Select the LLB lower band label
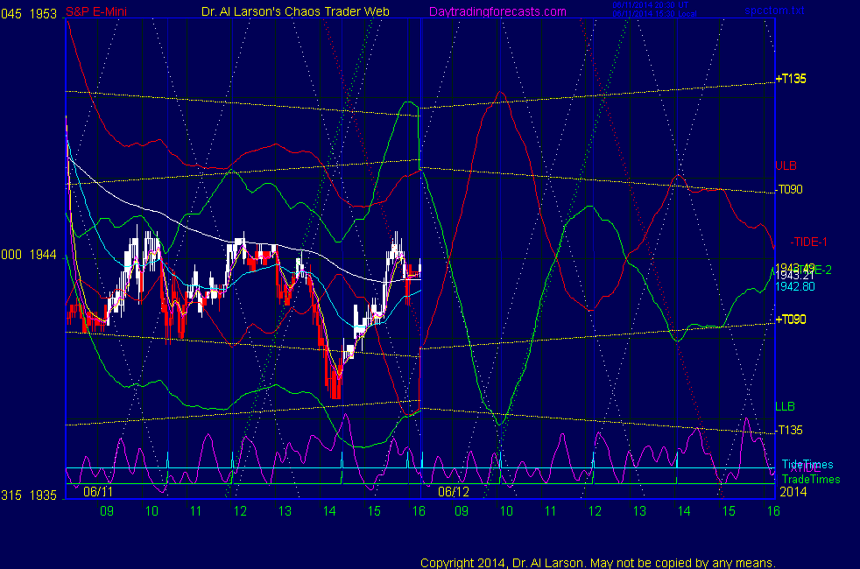The height and width of the screenshot is (569, 860). [785, 406]
